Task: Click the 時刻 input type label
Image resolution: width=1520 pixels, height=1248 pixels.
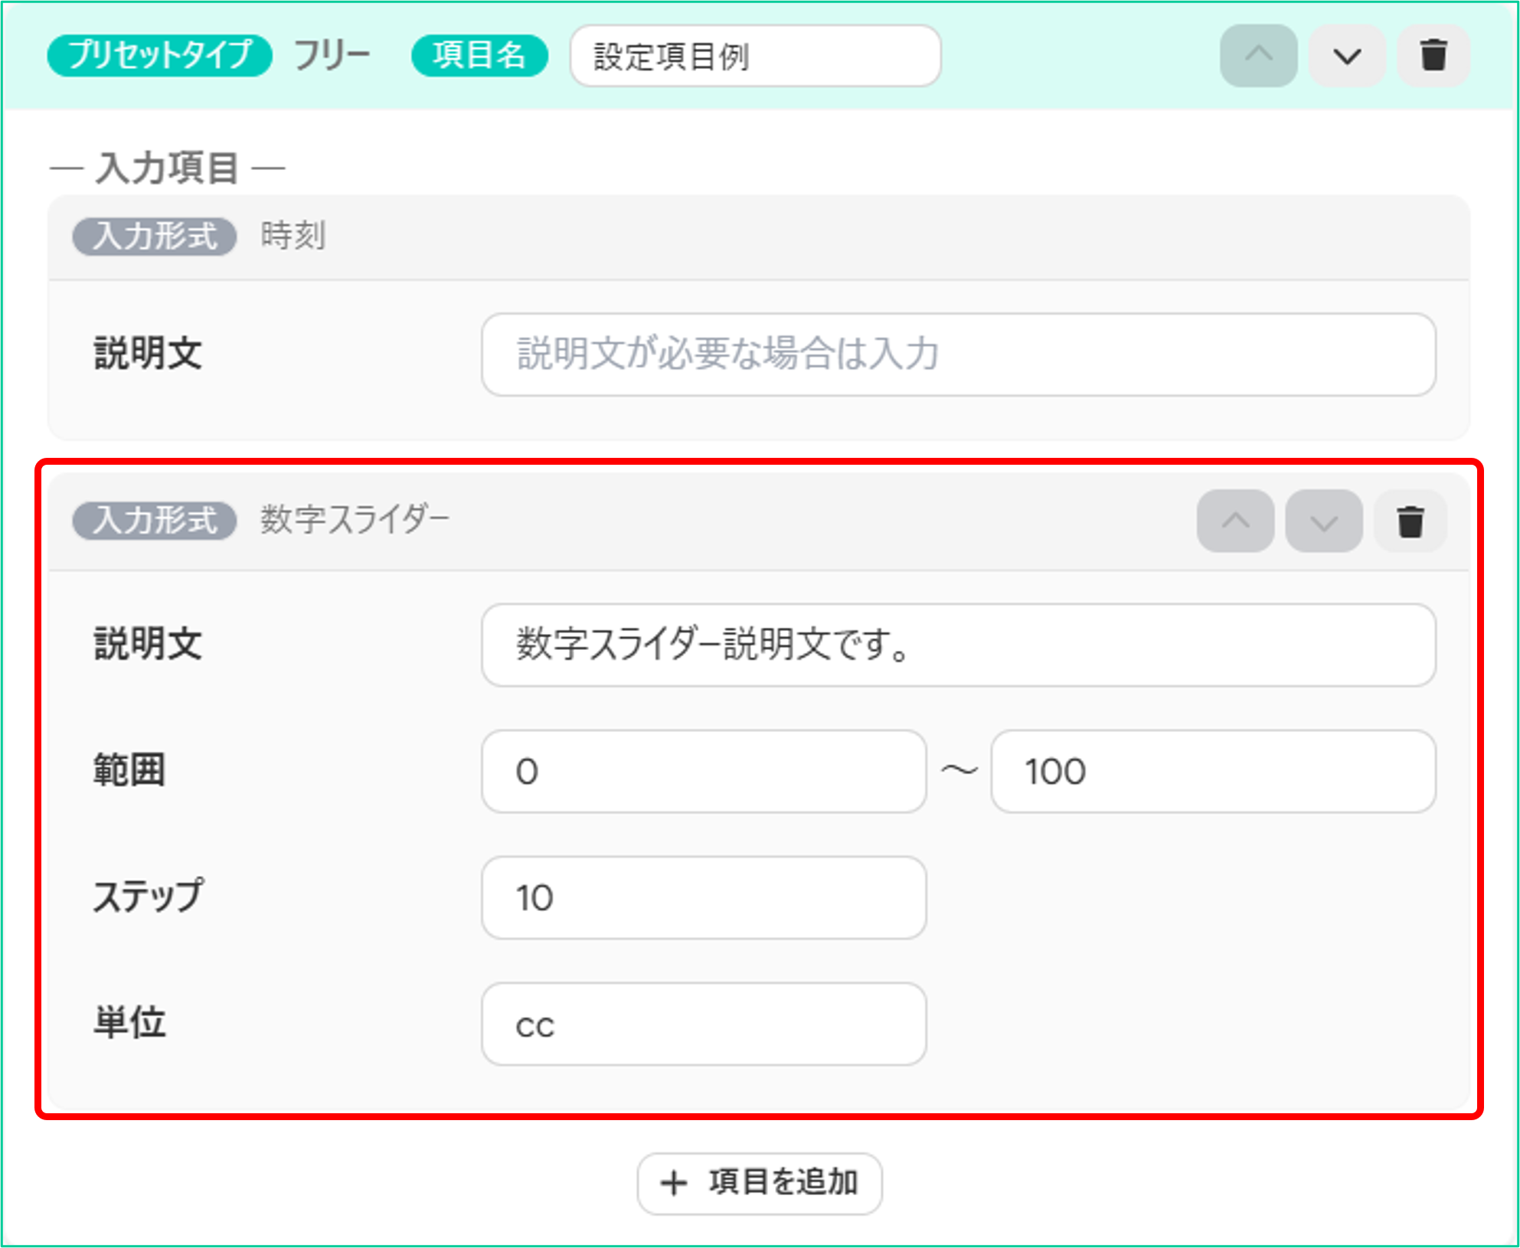Action: (x=293, y=236)
